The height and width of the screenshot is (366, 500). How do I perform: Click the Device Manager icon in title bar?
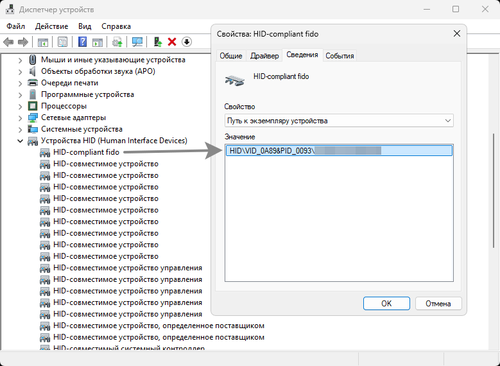(10, 9)
